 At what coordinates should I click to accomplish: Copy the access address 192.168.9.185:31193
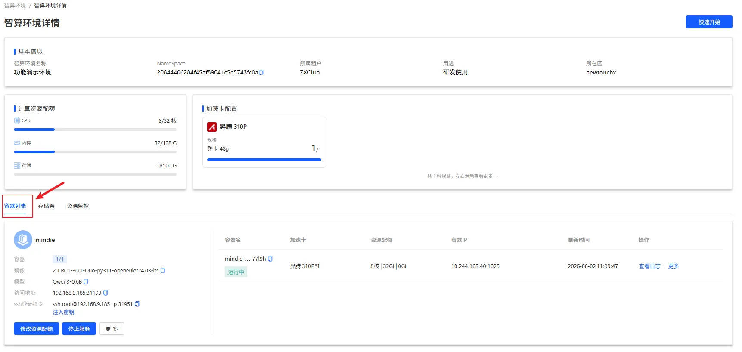[106, 293]
